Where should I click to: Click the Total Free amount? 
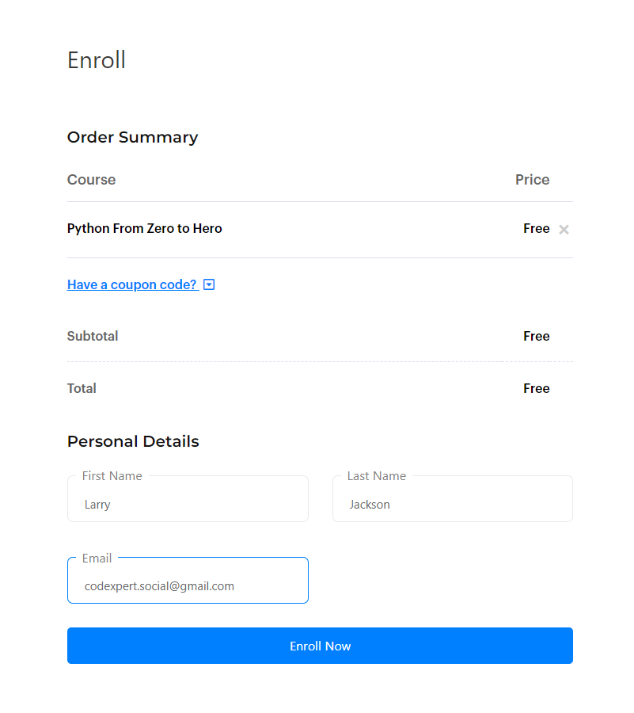[x=537, y=388]
